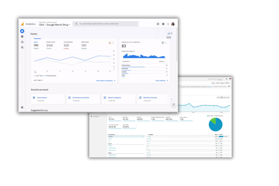Open Advertising icon in GA4 sidebar
The image size is (279, 186).
coord(22,47)
